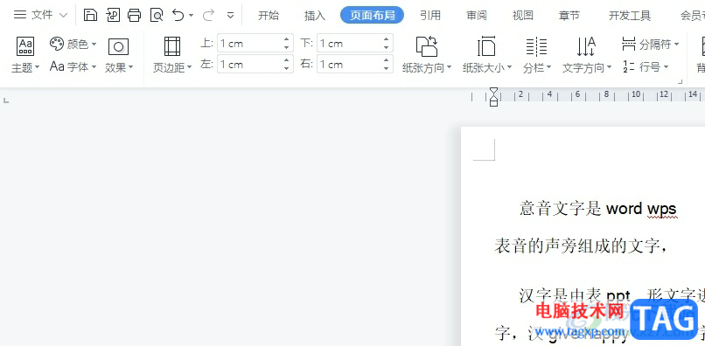Click the Print icon
705x346 pixels.
point(135,15)
